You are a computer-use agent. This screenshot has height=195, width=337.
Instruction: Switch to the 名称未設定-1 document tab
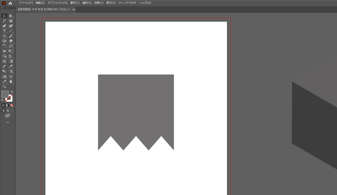click(x=44, y=9)
